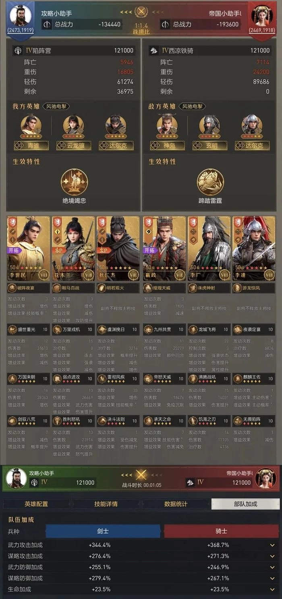Viewport: 282px width, 599px height.
Task: Click the 踏踏雷霆 trait icon
Action: pyautogui.click(x=210, y=182)
